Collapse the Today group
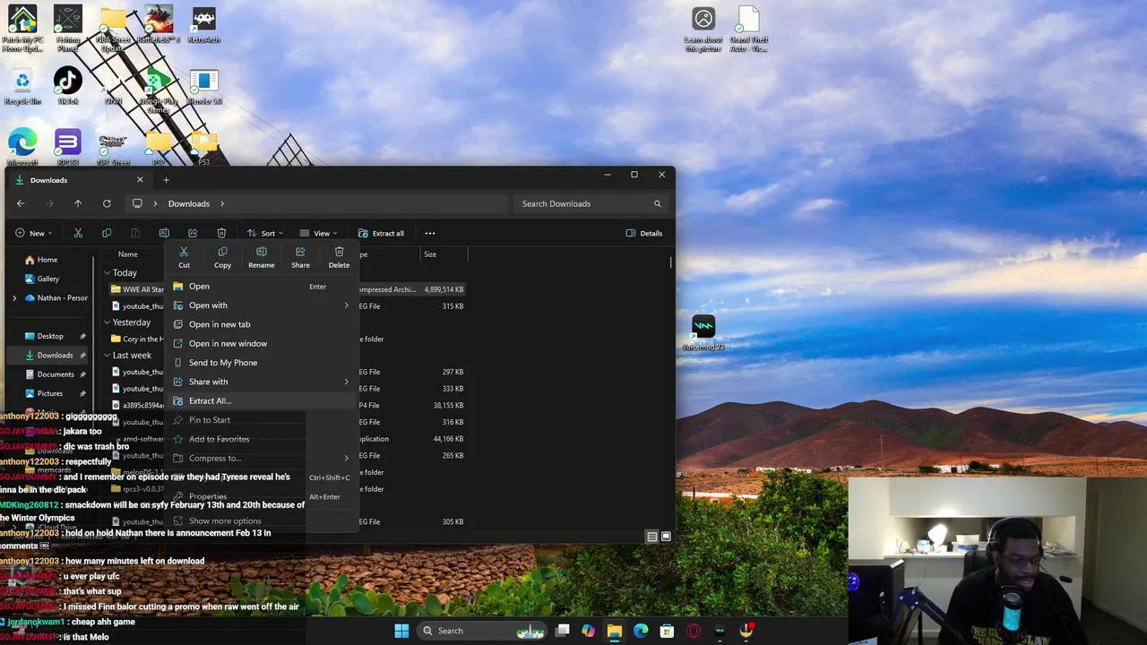This screenshot has height=645, width=1147. [107, 272]
